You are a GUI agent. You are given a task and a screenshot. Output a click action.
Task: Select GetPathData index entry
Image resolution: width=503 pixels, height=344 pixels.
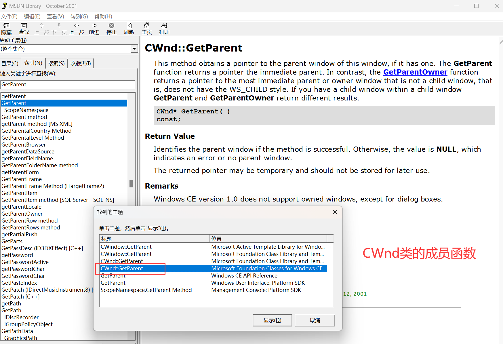tap(17, 331)
